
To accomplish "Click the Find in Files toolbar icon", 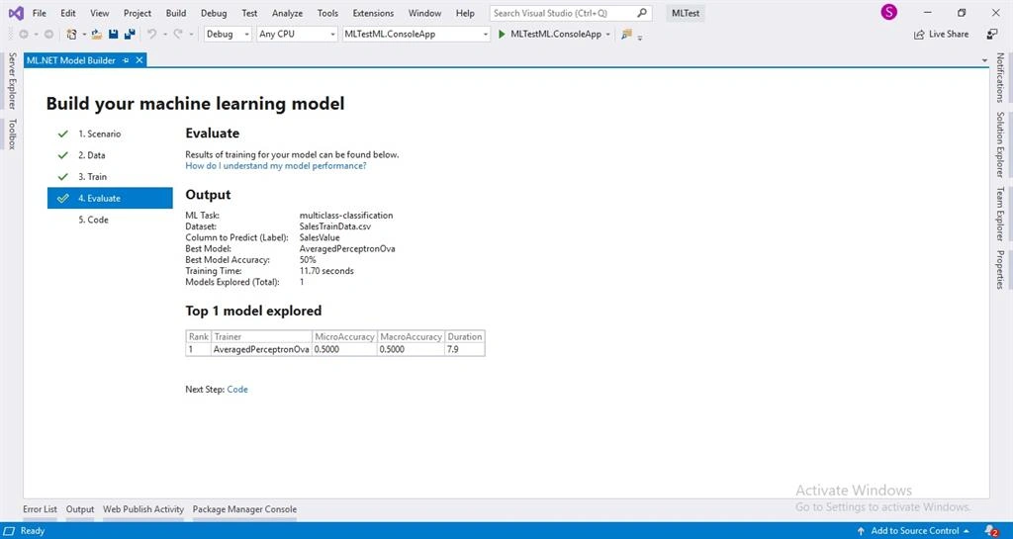I will pyautogui.click(x=626, y=35).
